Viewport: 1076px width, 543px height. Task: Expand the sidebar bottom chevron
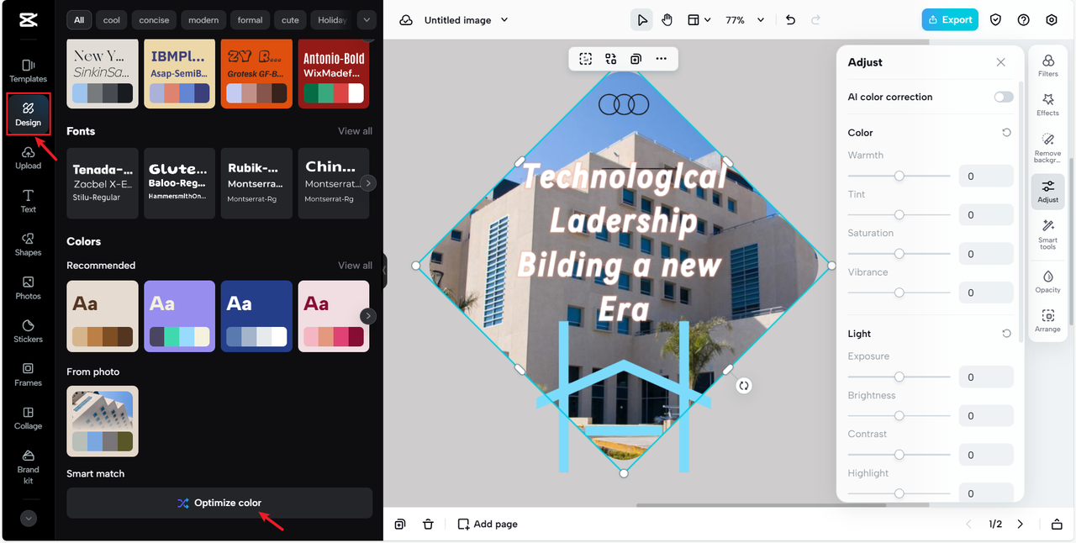29,519
